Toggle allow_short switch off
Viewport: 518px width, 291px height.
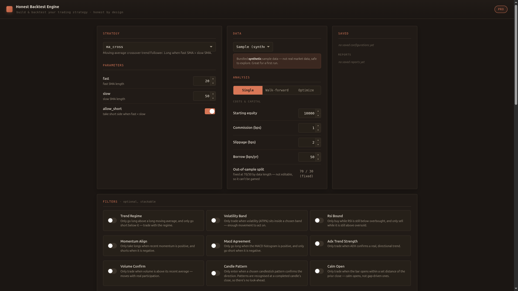click(x=210, y=111)
